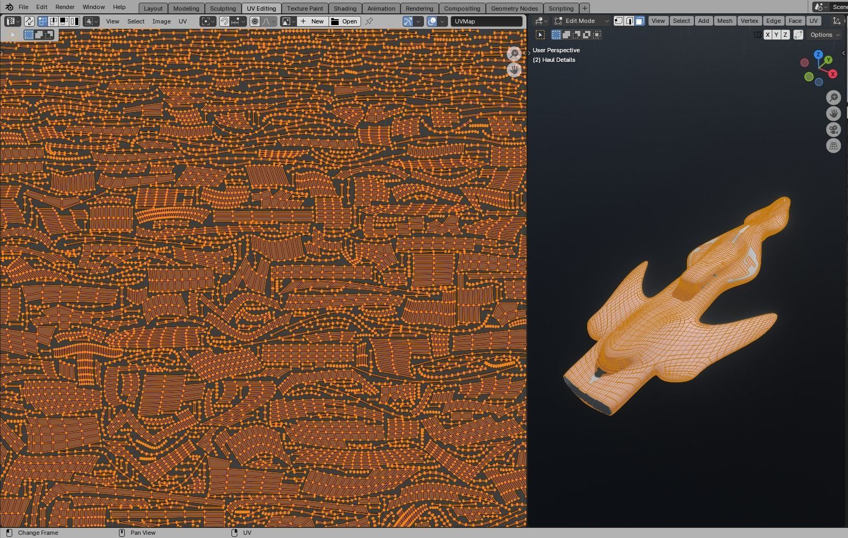Viewport: 848px width, 538px height.
Task: Open the Render menu
Action: pos(65,7)
